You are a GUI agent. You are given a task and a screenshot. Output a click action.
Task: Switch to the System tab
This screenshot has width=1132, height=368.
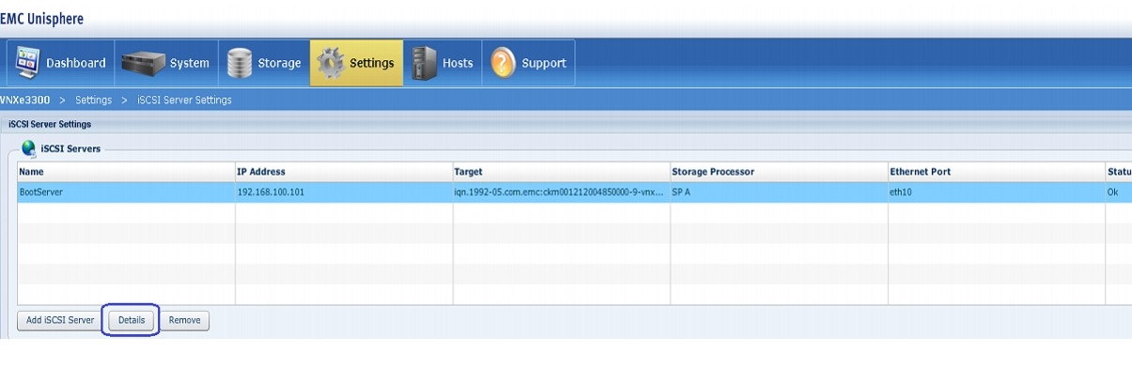coord(166,63)
